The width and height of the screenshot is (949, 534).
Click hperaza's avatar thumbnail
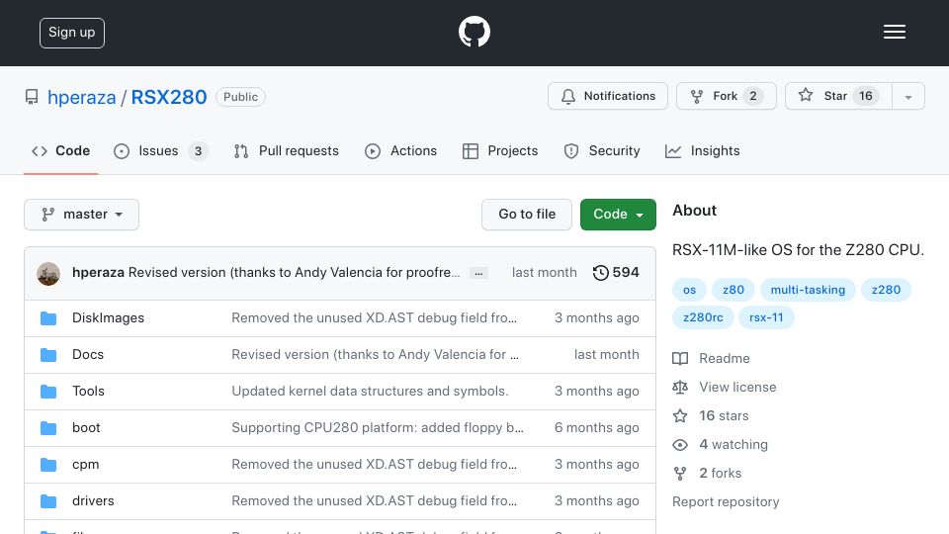(48, 274)
